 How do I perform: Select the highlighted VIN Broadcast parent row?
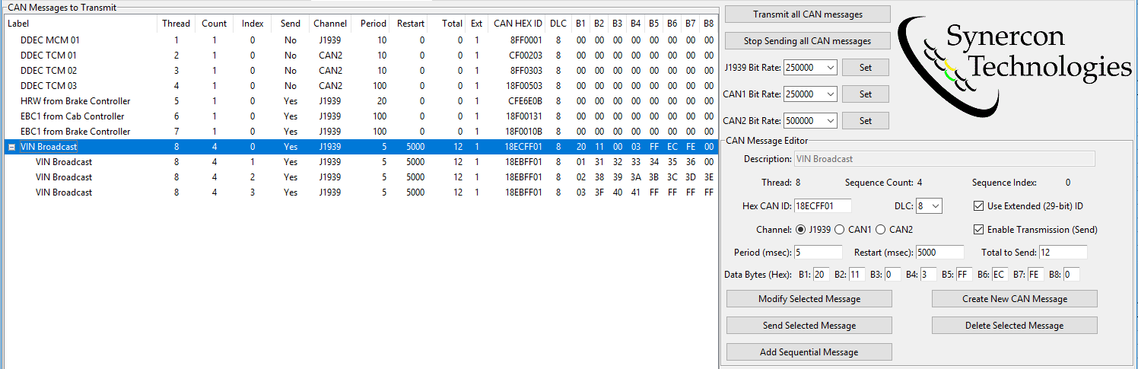(361, 147)
